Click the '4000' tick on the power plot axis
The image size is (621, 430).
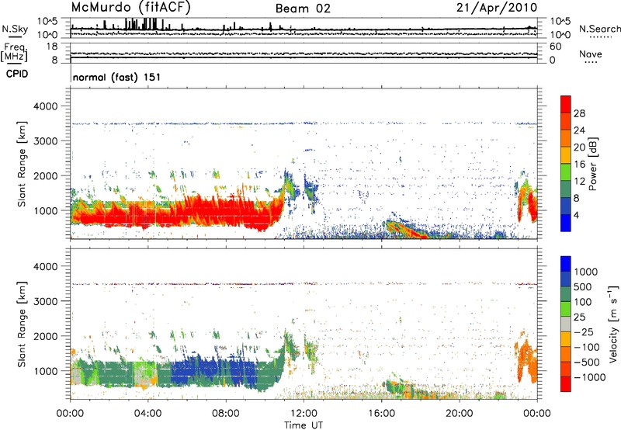pyautogui.click(x=46, y=106)
